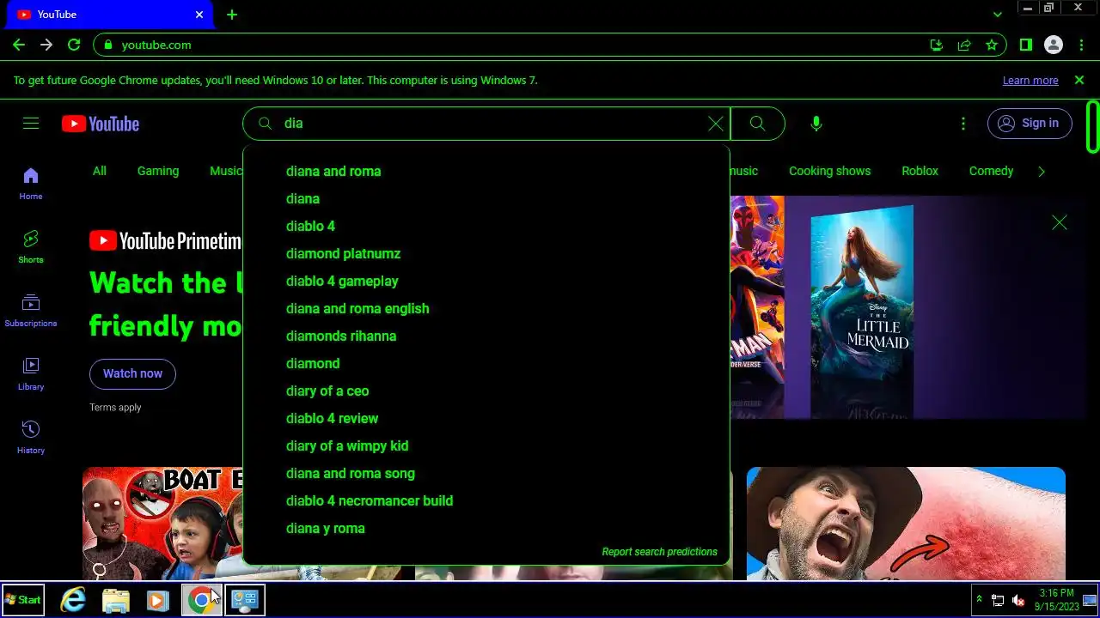Image resolution: width=1100 pixels, height=618 pixels.
Task: Choose suggestion 'diana and roma'
Action: pyautogui.click(x=486, y=171)
